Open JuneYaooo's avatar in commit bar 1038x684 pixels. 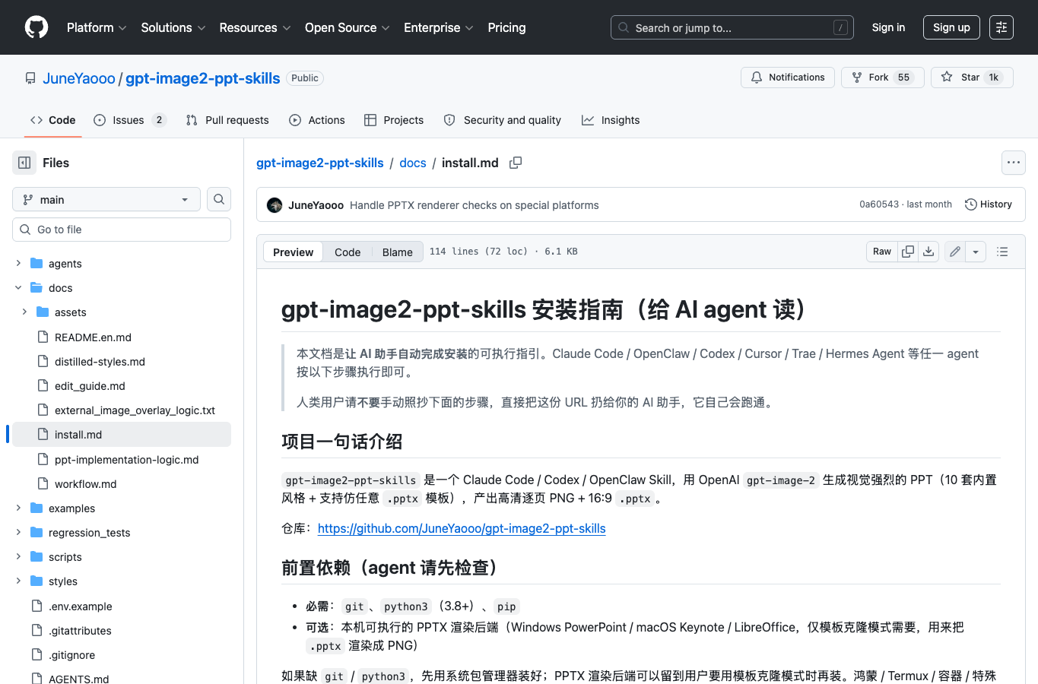pyautogui.click(x=275, y=205)
